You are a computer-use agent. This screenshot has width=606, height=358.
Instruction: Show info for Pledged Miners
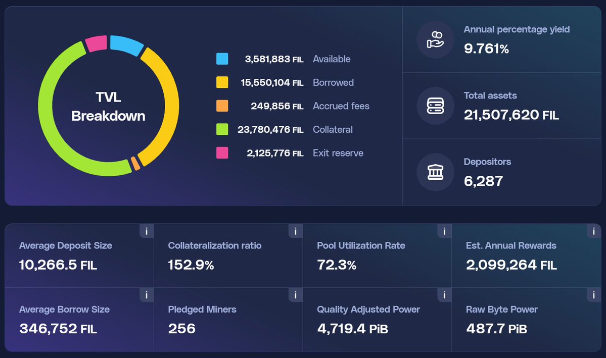[x=295, y=295]
